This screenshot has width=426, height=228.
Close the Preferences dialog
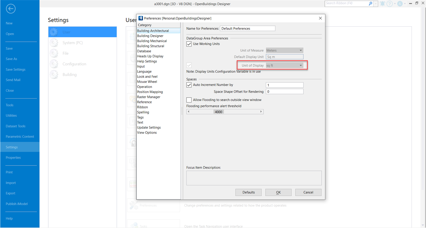coord(320,18)
